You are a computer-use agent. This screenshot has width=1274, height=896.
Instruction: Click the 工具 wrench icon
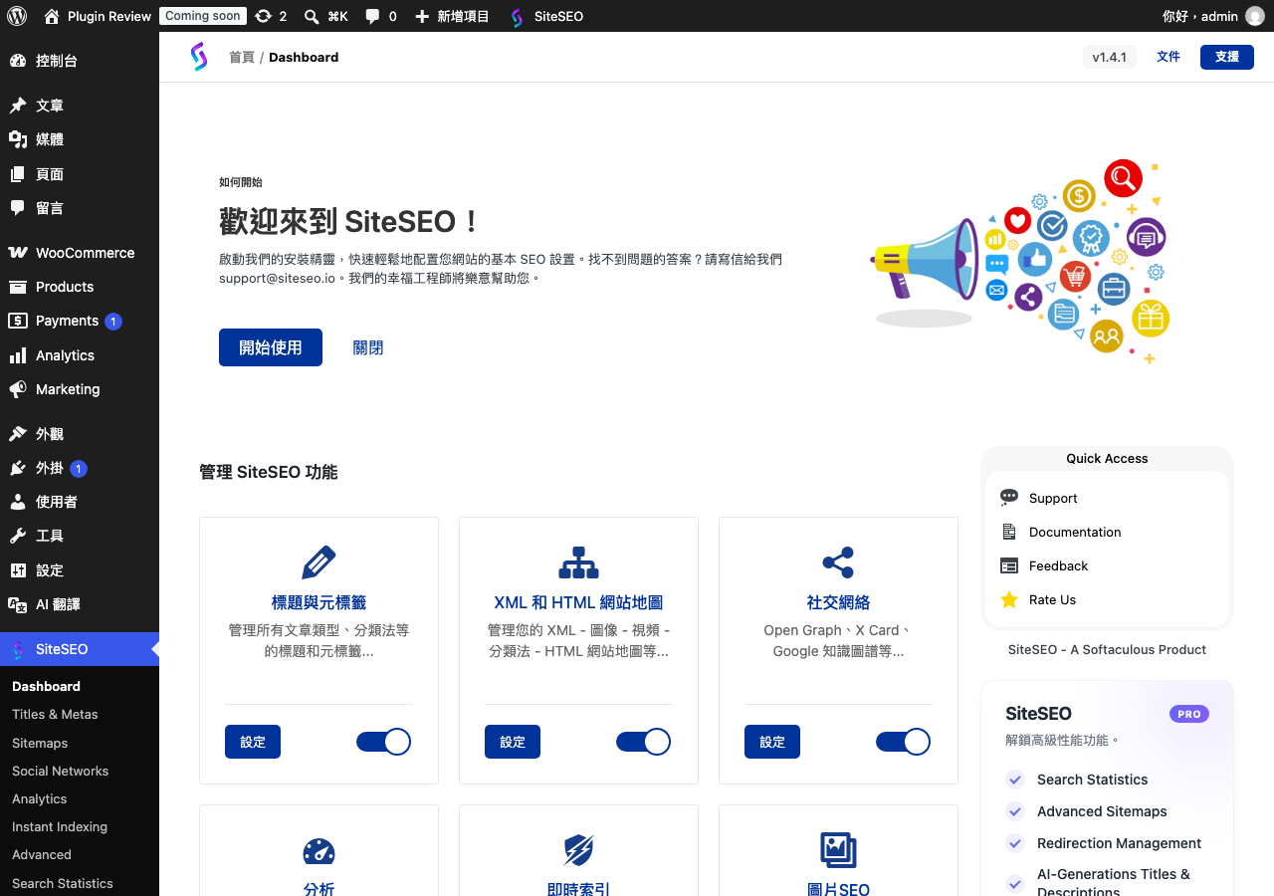(18, 536)
